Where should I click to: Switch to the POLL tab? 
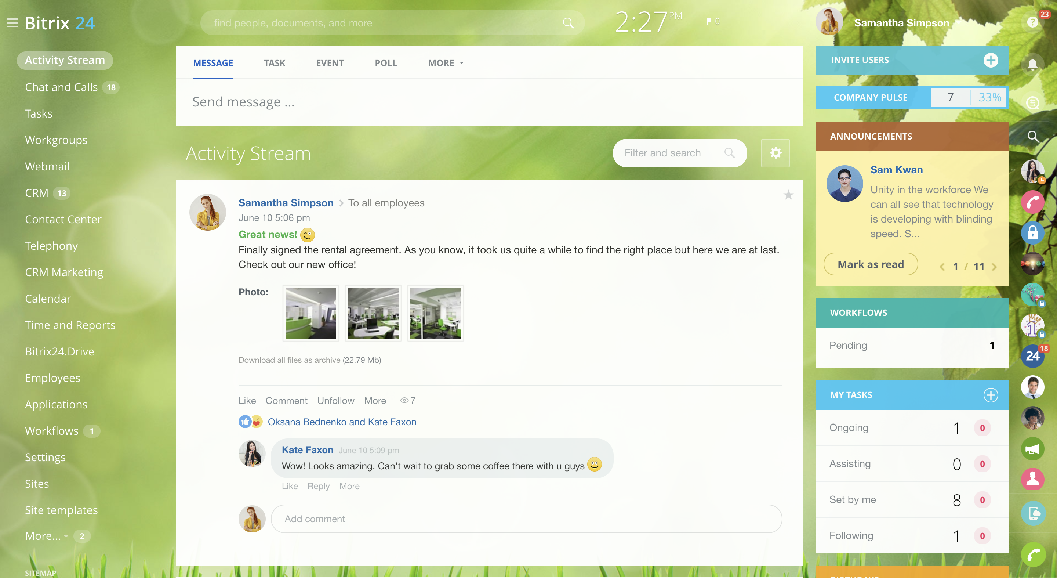click(x=385, y=63)
